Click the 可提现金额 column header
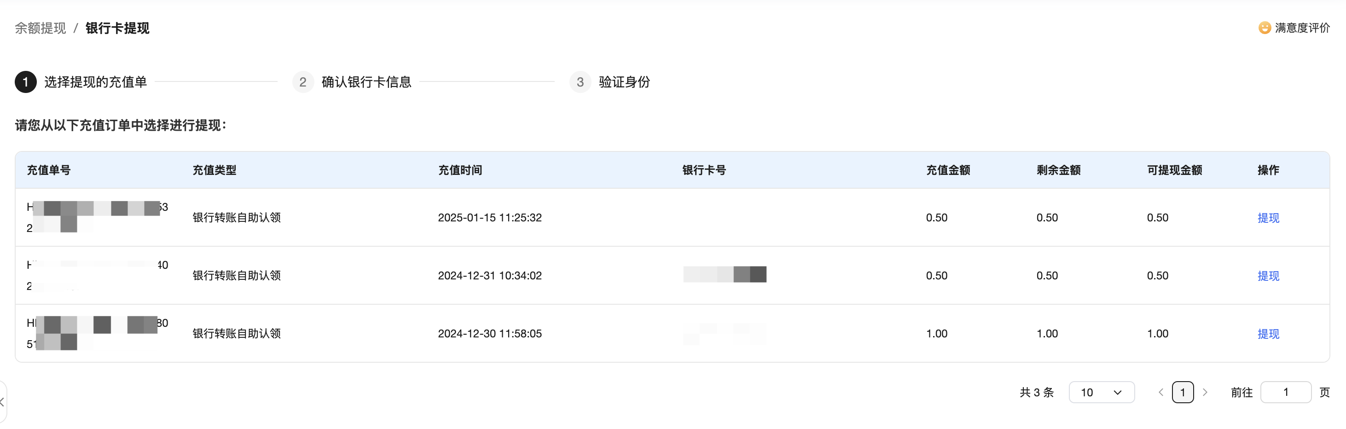The image size is (1346, 429). coord(1175,170)
